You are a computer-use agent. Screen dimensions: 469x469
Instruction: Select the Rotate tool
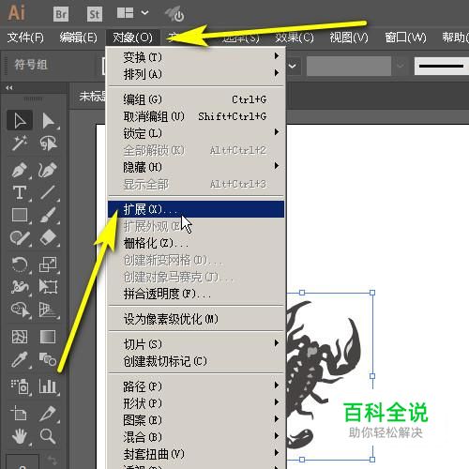click(x=20, y=265)
